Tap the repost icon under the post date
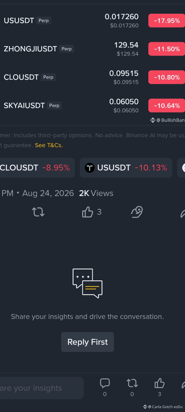The height and width of the screenshot is (412, 185). point(38,212)
